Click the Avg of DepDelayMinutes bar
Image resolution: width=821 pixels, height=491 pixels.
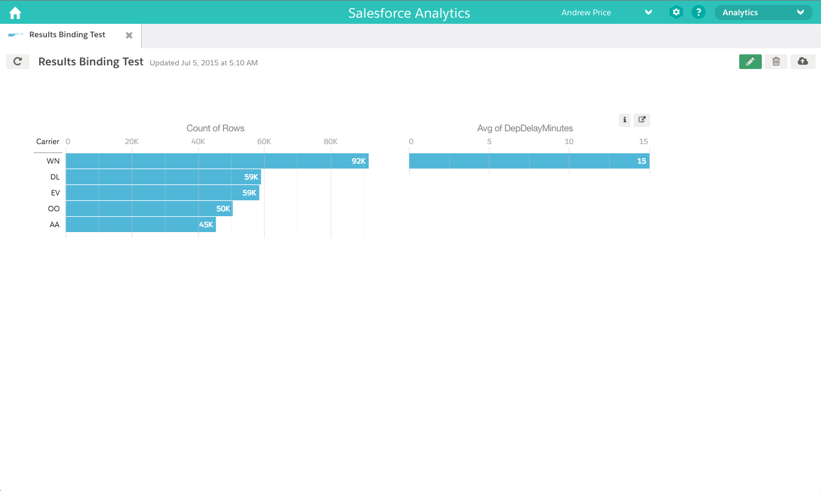pyautogui.click(x=529, y=161)
